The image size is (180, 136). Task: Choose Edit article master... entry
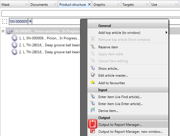pyautogui.click(x=128, y=76)
